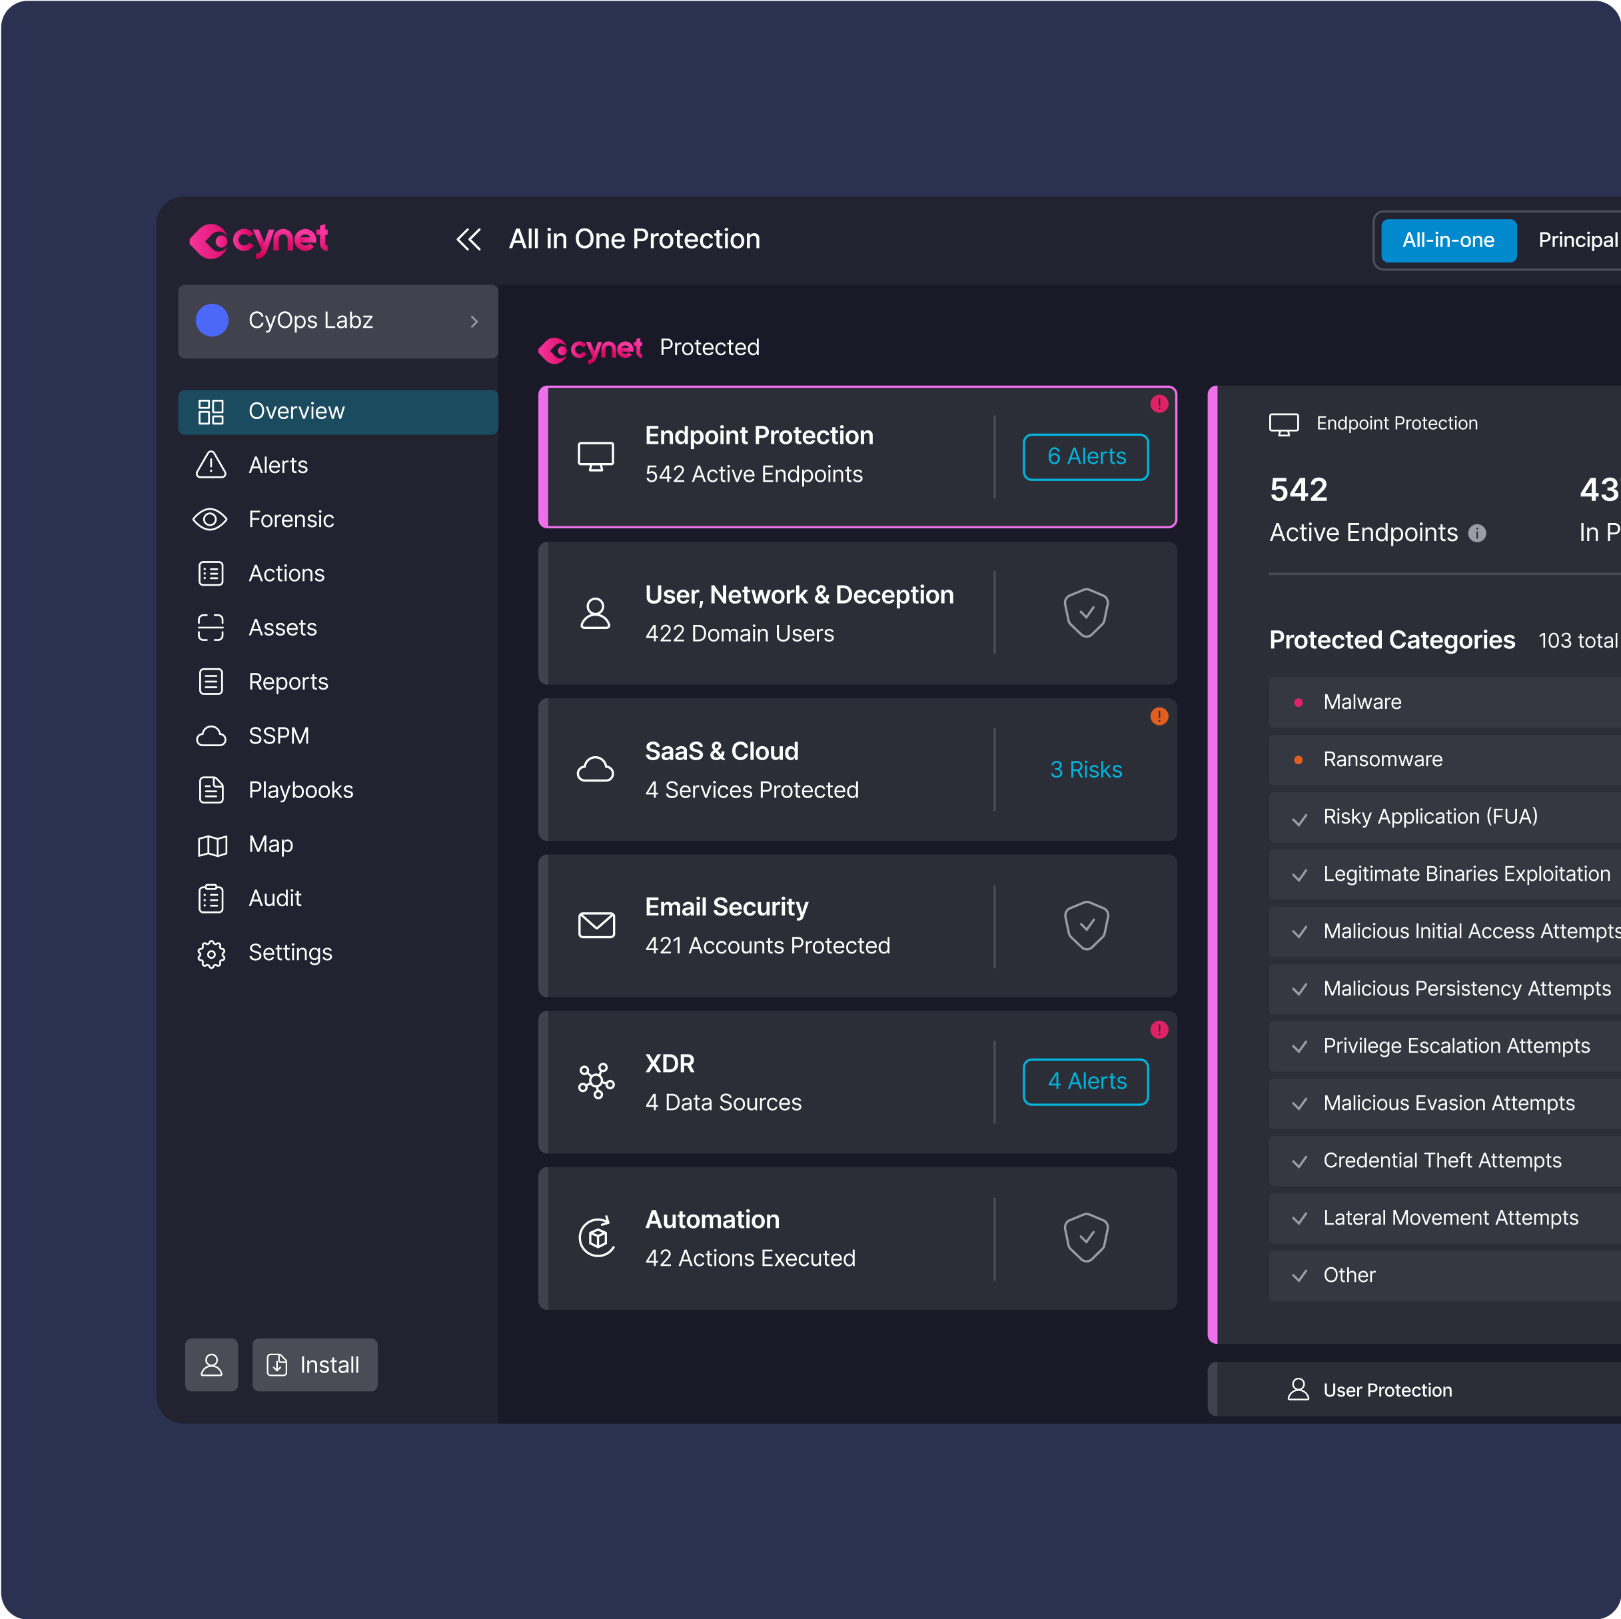This screenshot has width=1621, height=1619.
Task: Click the Map icon in sidebar
Action: (x=211, y=845)
